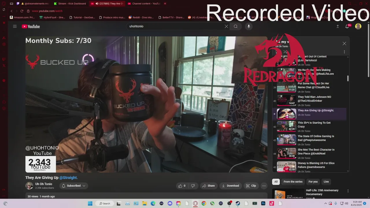Open Windows Start menu
The height and width of the screenshot is (208, 370).
click(90, 203)
